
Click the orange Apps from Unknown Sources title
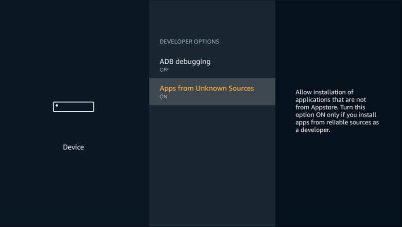point(207,88)
